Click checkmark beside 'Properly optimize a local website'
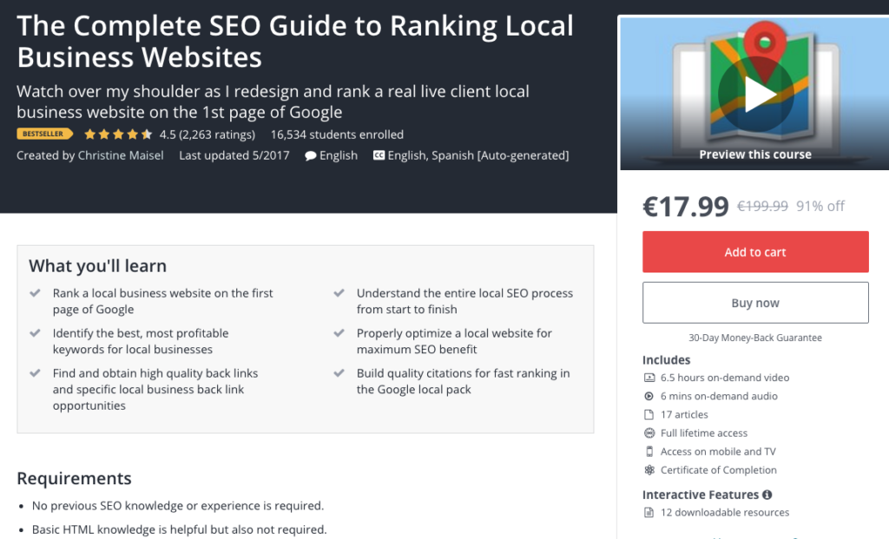The height and width of the screenshot is (539, 889). [x=339, y=333]
